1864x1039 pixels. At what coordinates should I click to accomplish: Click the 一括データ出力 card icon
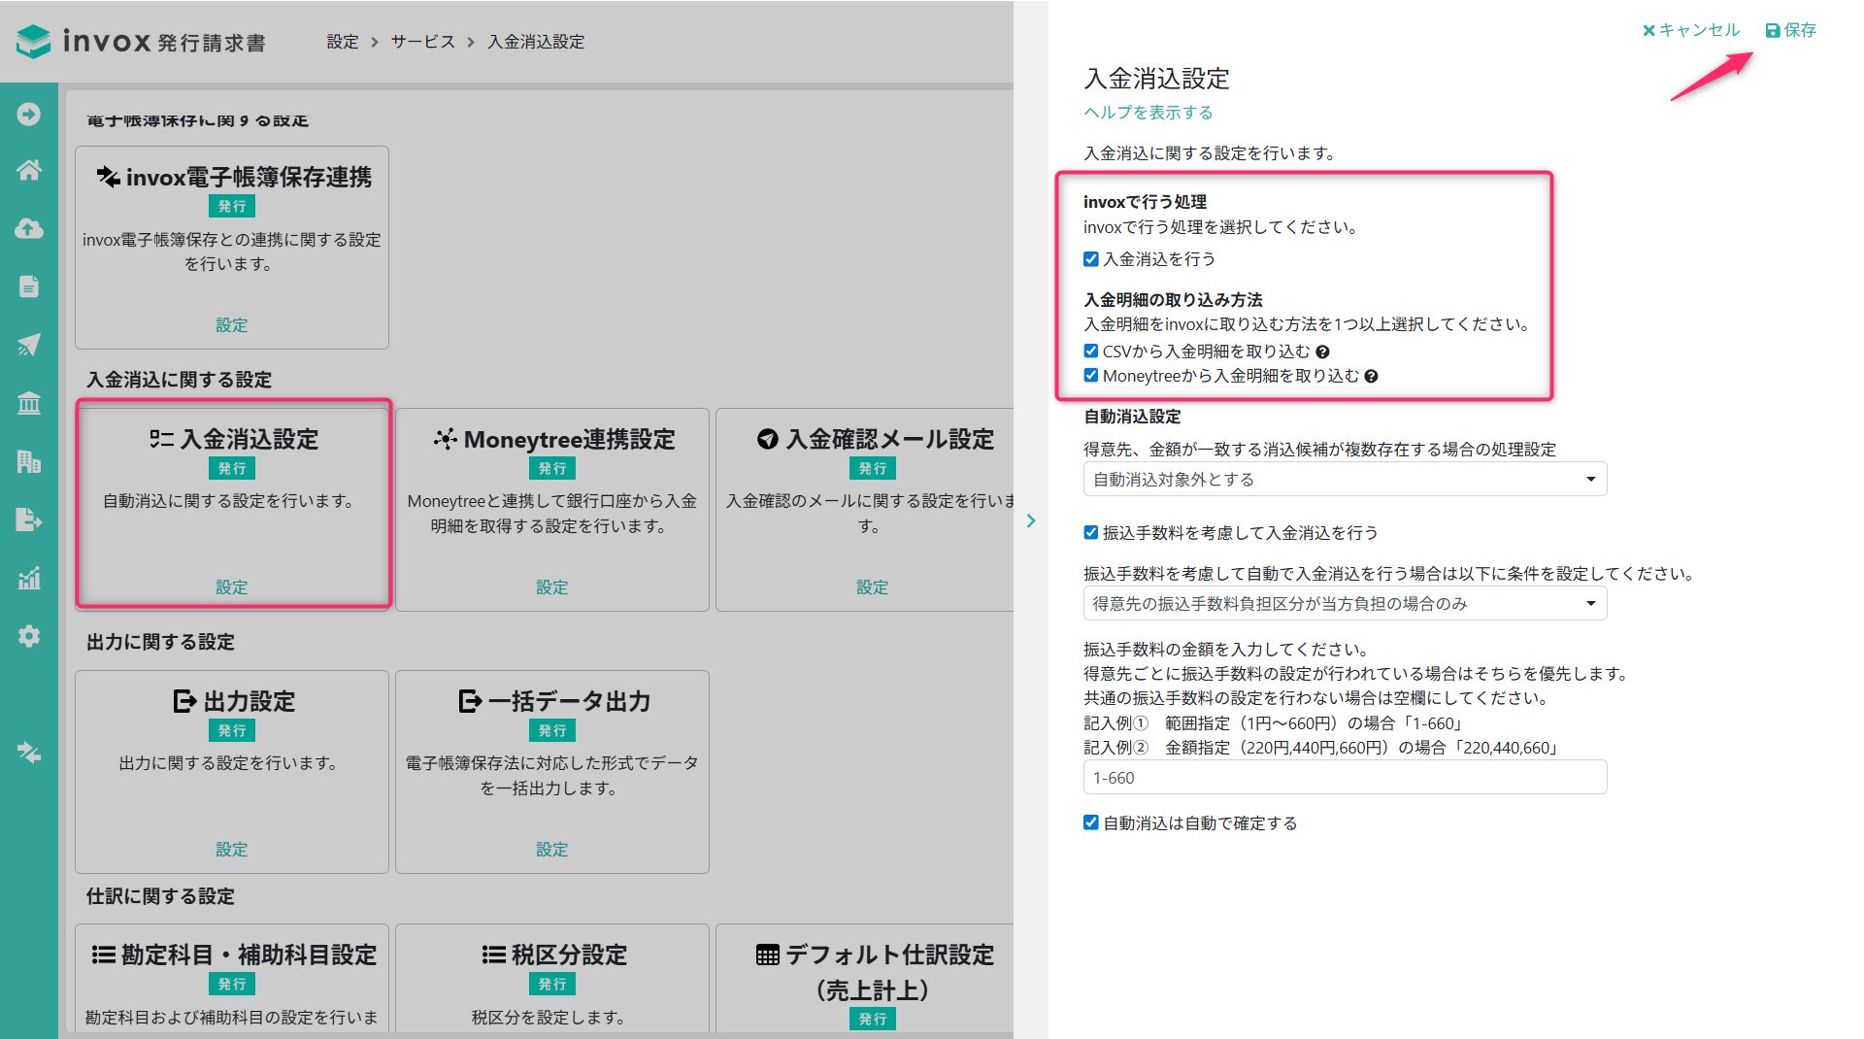tap(470, 701)
